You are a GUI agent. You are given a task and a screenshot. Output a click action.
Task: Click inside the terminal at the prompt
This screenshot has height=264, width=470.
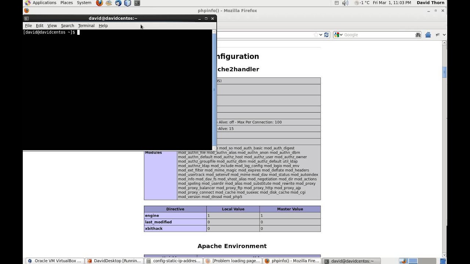[x=78, y=32]
